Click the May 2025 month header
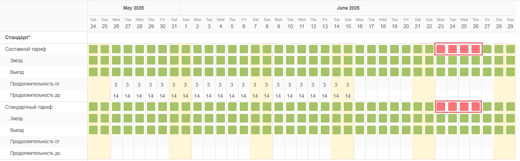This screenshot has height=161, width=520. [x=134, y=8]
